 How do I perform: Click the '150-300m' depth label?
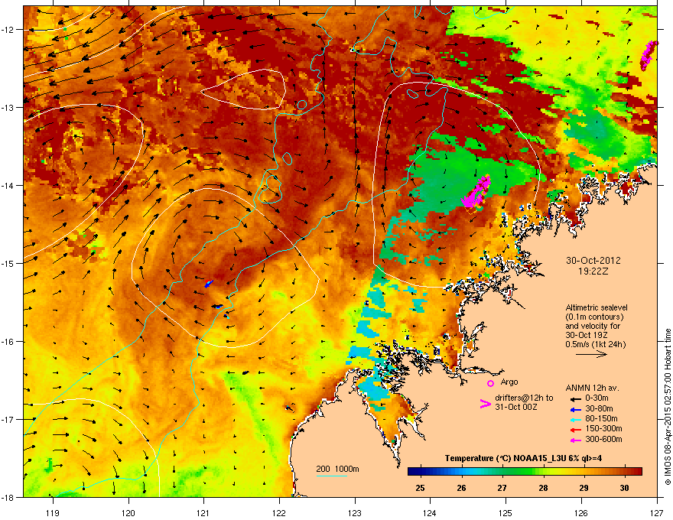(x=603, y=428)
